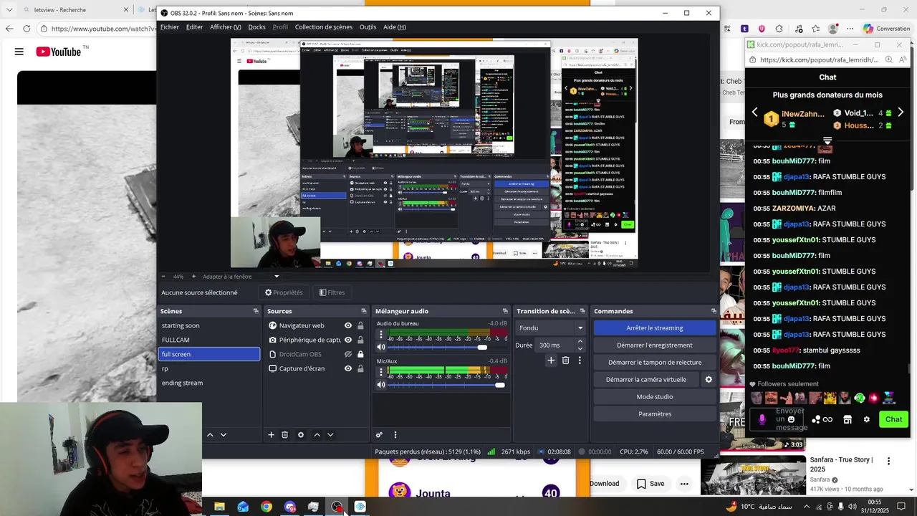Toggle lock on Navigateur web source
The image size is (917, 516).
(360, 325)
